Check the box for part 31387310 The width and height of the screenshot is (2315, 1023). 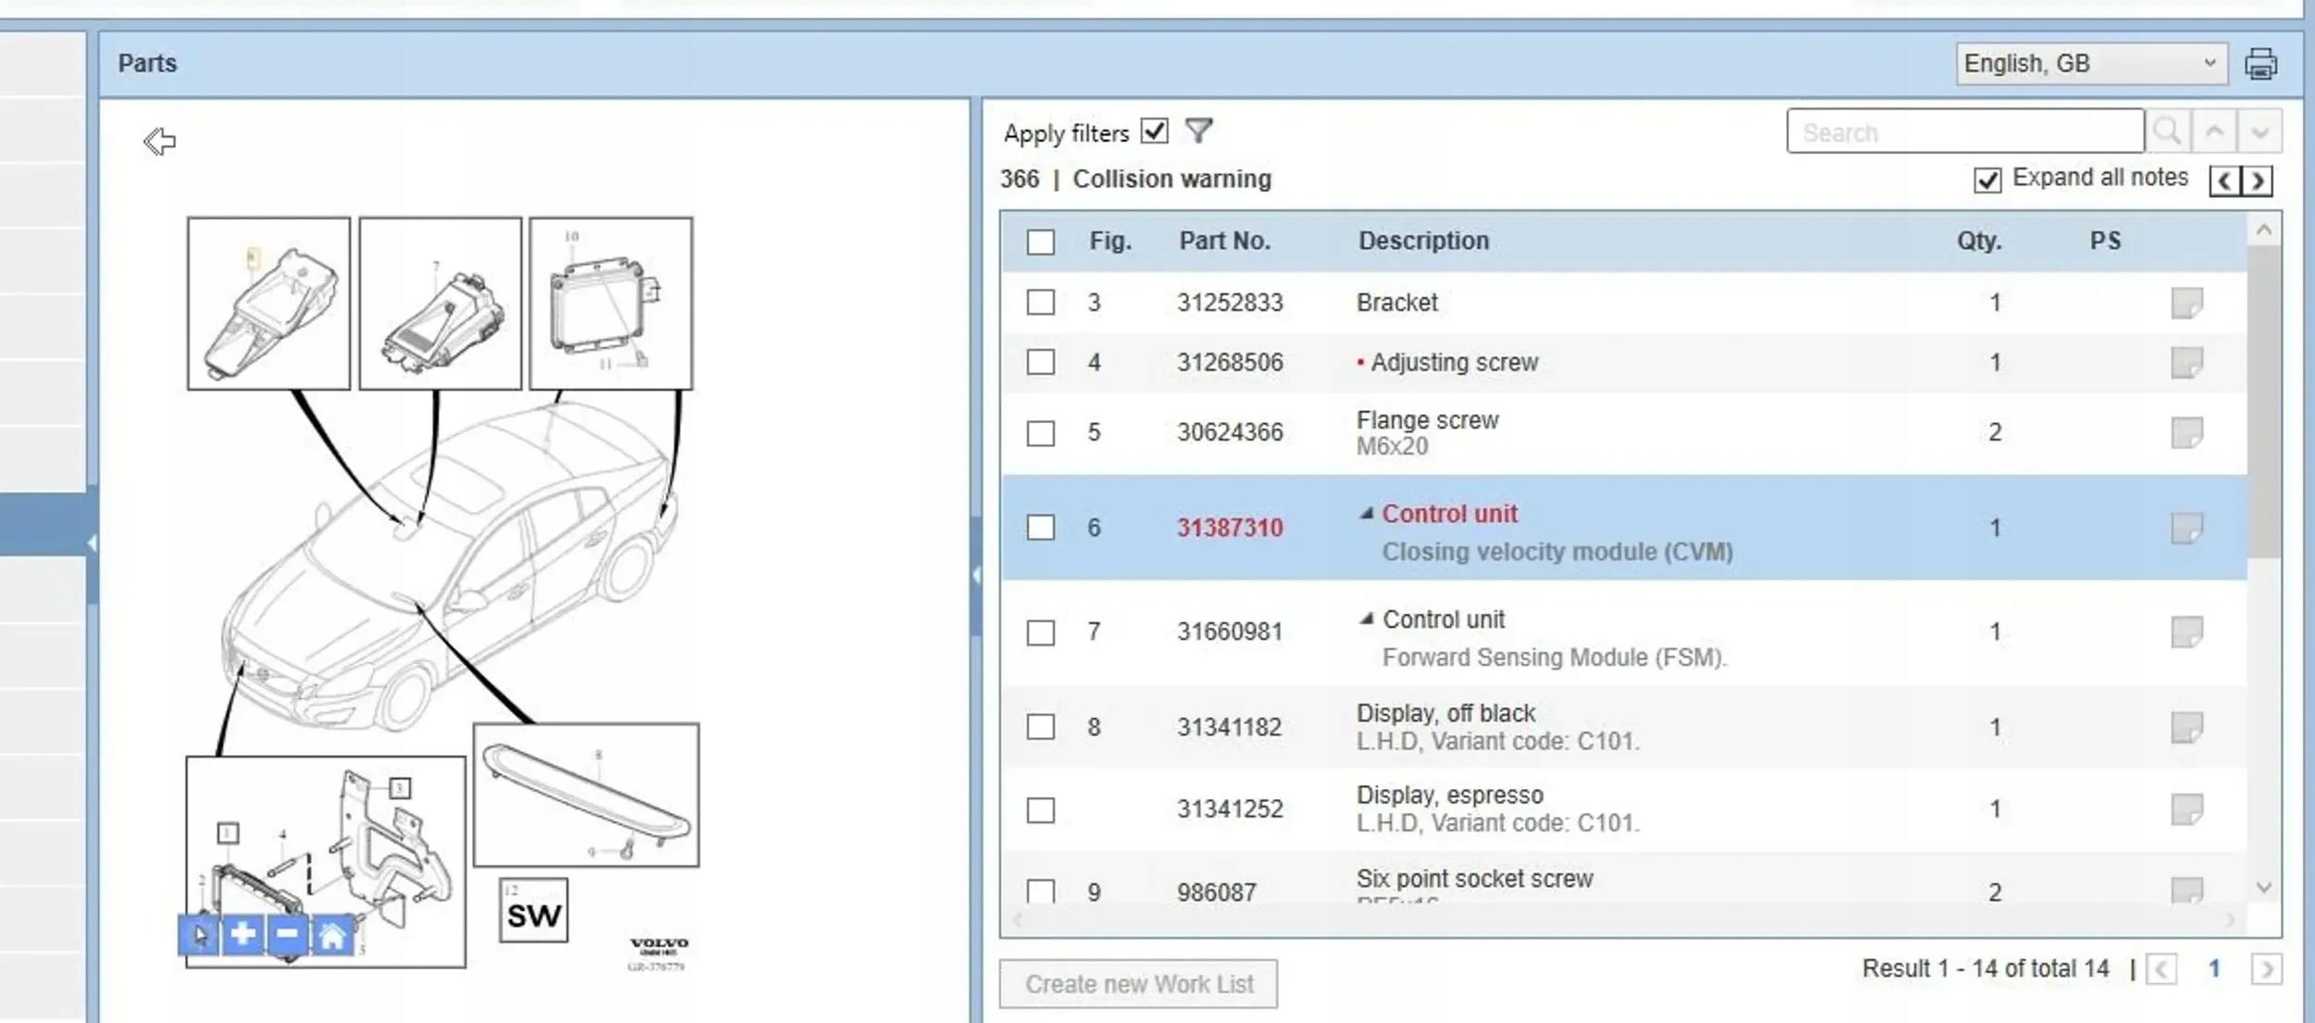[1041, 528]
